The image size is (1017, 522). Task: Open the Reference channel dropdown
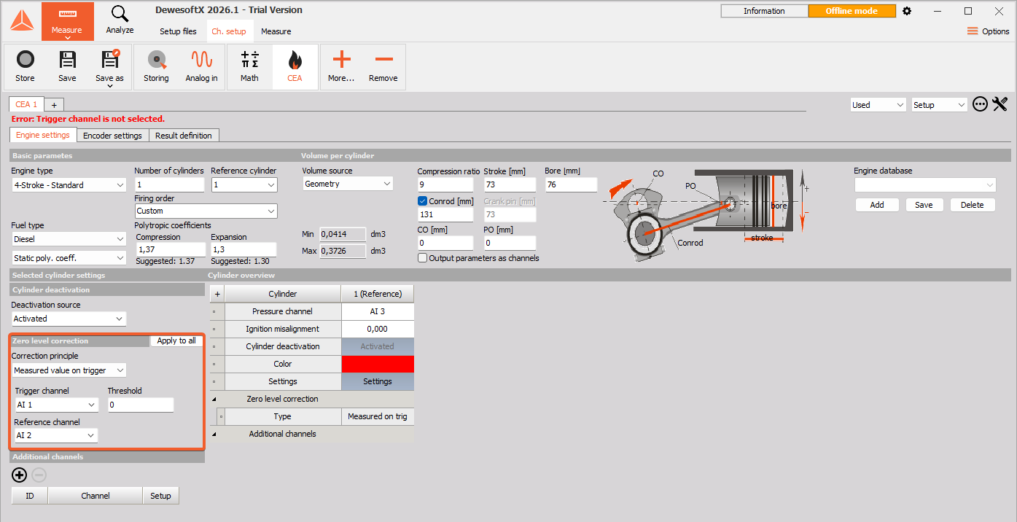click(x=56, y=435)
